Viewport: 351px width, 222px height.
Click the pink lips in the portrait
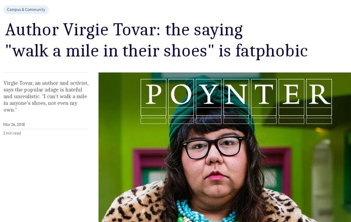215,175
